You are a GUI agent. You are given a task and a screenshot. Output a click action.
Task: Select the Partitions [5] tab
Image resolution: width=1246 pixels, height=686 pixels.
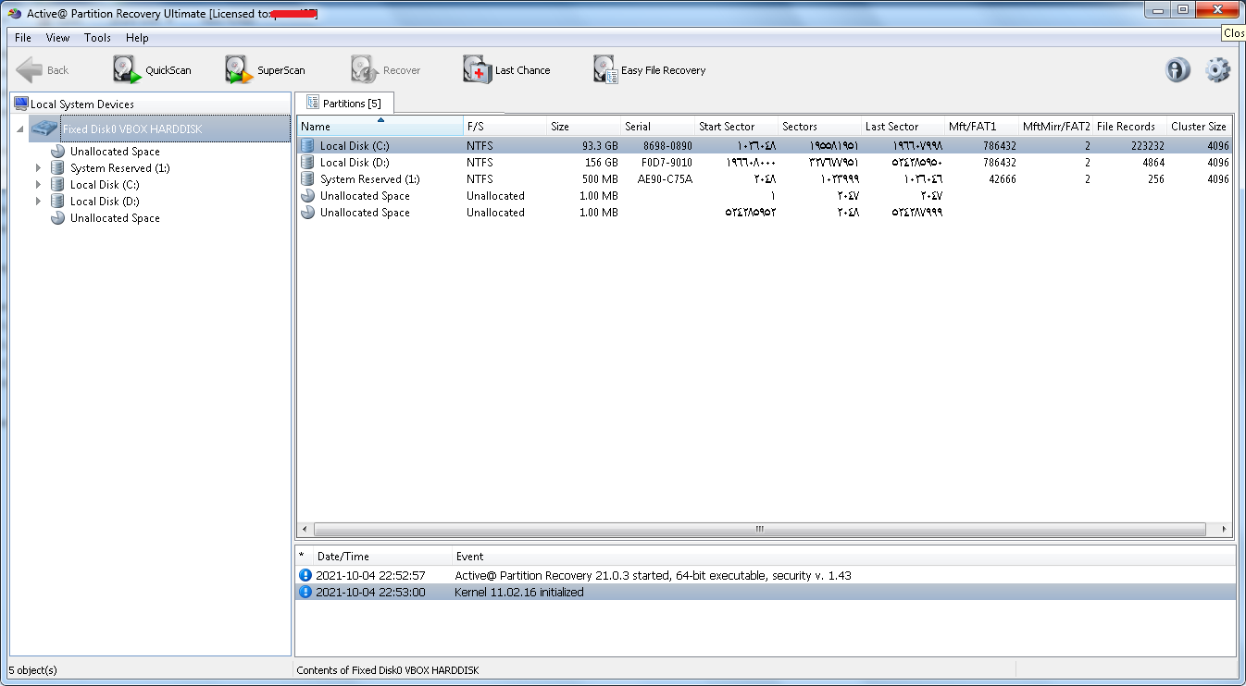click(x=344, y=103)
